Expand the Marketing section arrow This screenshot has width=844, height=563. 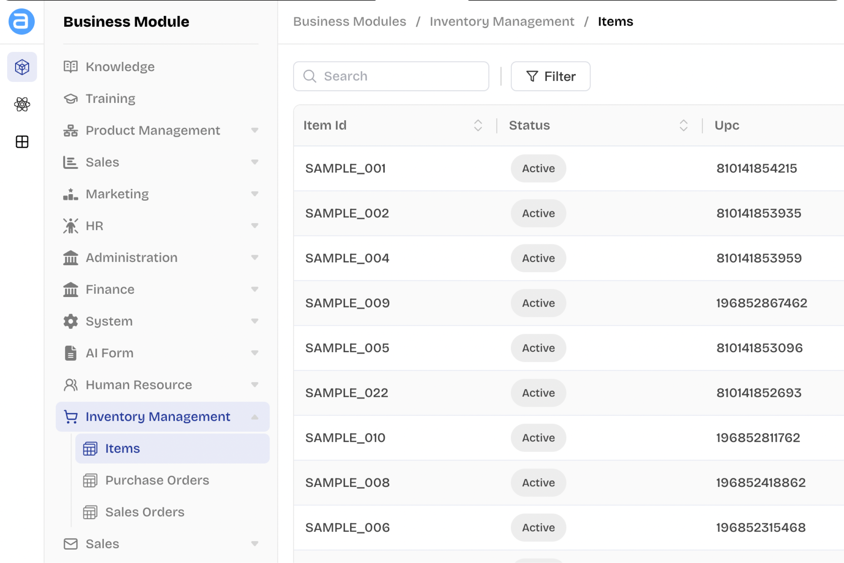pyautogui.click(x=255, y=194)
